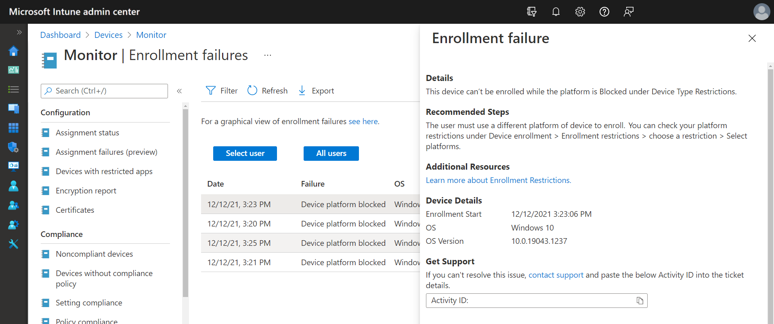Open the directory and subscription filter icon
774x324 pixels.
(x=531, y=12)
